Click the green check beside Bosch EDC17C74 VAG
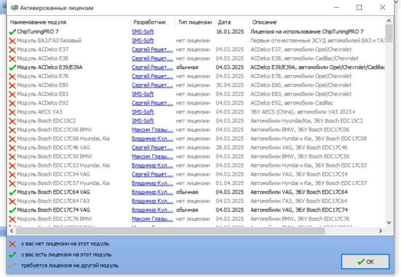401x277 pixels. (12, 210)
